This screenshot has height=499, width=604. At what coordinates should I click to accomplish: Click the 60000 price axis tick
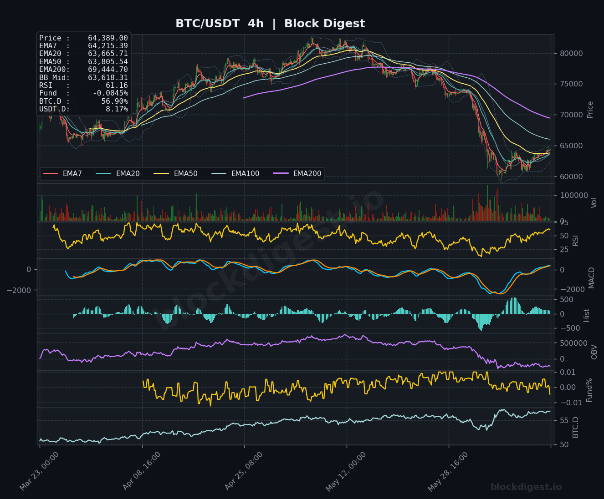pyautogui.click(x=571, y=176)
